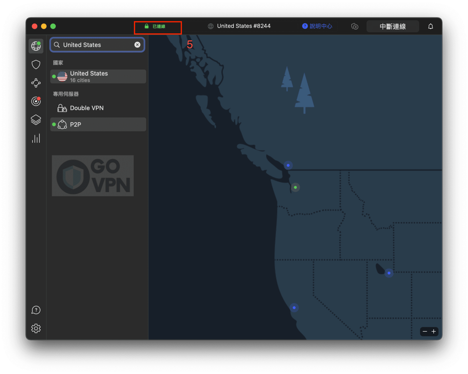This screenshot has width=468, height=374.
Task: Select the Double VPN server option
Action: [x=98, y=108]
